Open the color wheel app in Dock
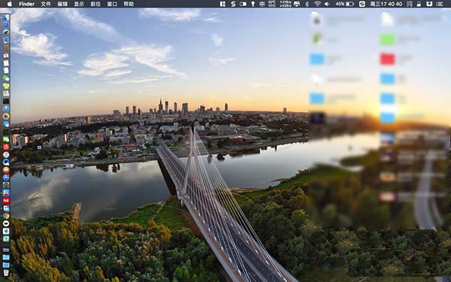 point(6,117)
